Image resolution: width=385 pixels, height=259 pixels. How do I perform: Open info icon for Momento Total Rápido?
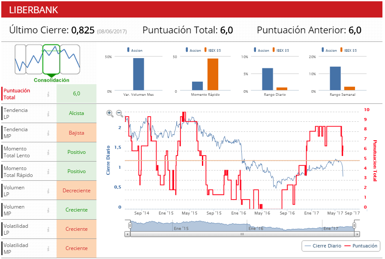point(48,172)
